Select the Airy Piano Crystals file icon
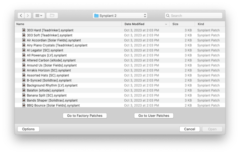The height and width of the screenshot is (154, 240). (24, 45)
